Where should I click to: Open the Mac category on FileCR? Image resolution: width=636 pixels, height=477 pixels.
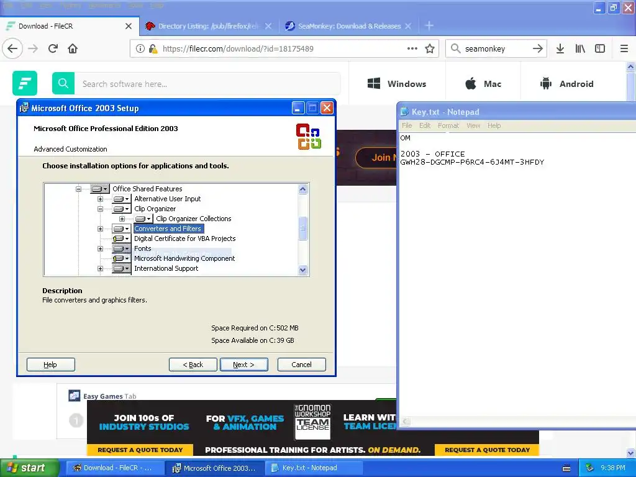click(x=483, y=84)
